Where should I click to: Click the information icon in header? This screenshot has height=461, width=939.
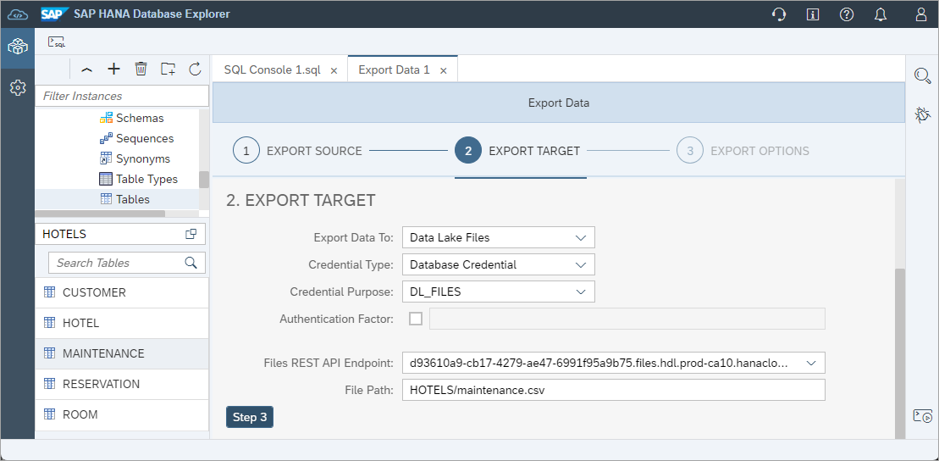(813, 14)
